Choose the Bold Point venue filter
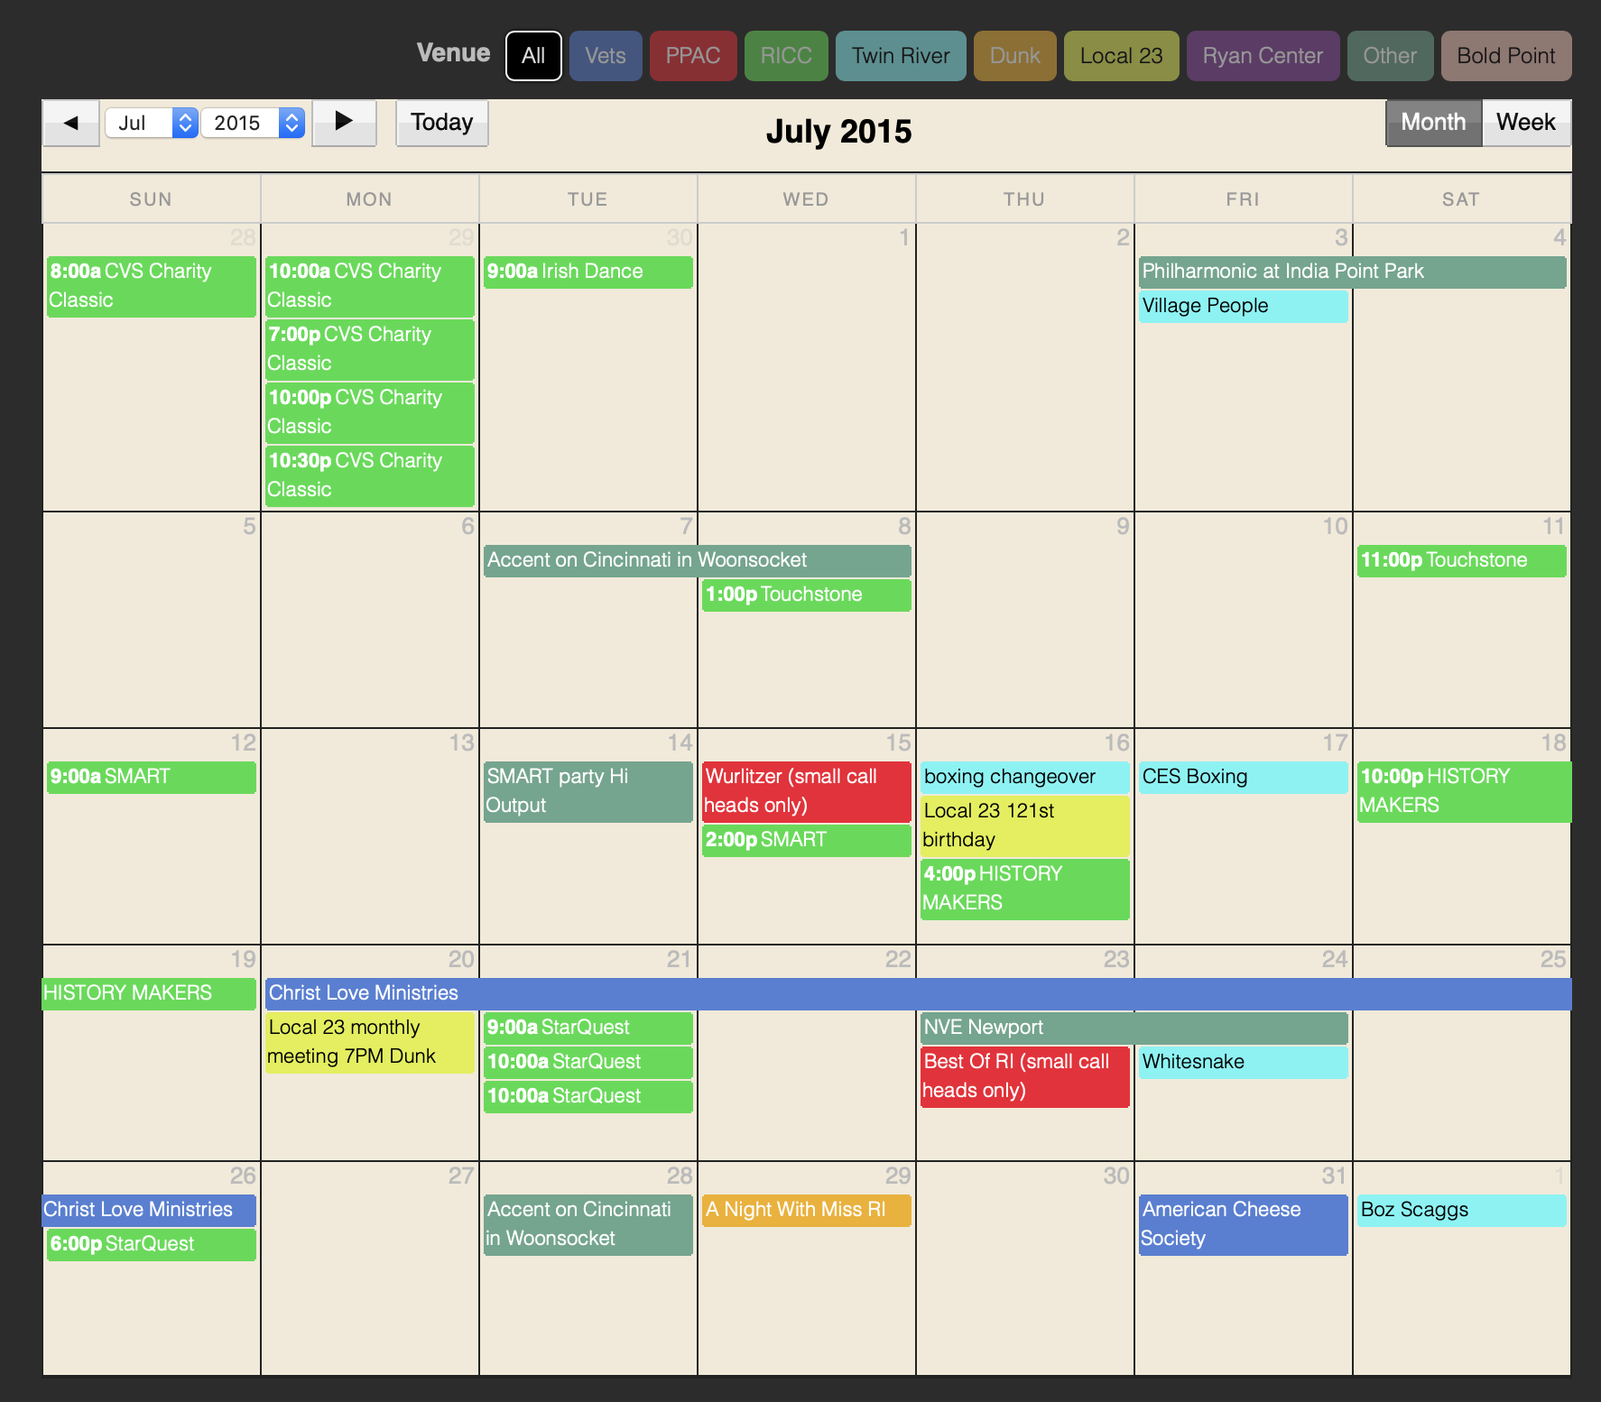Screen dimensions: 1601x1402 pos(1505,56)
